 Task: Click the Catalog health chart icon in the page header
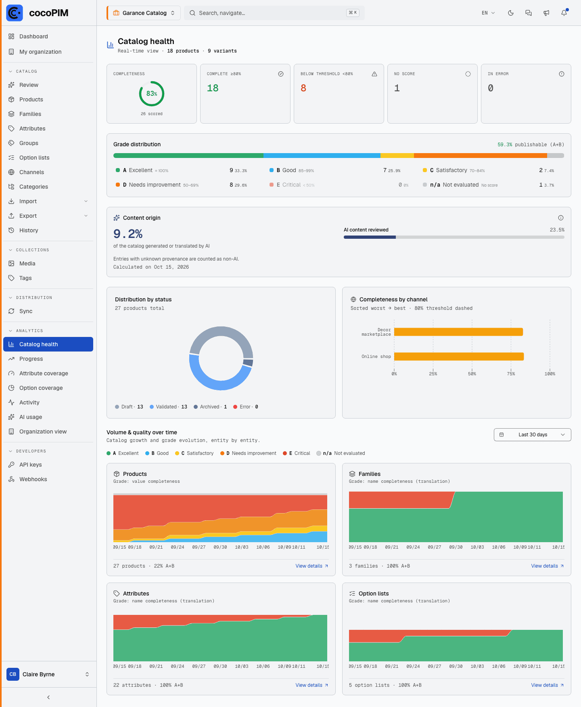click(110, 45)
